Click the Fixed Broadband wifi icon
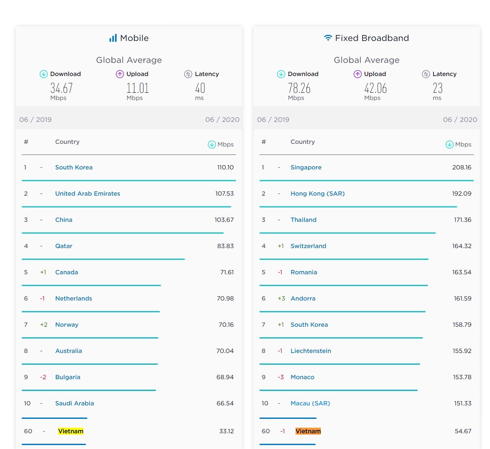Viewport: 490px width, 449px height. pyautogui.click(x=328, y=38)
